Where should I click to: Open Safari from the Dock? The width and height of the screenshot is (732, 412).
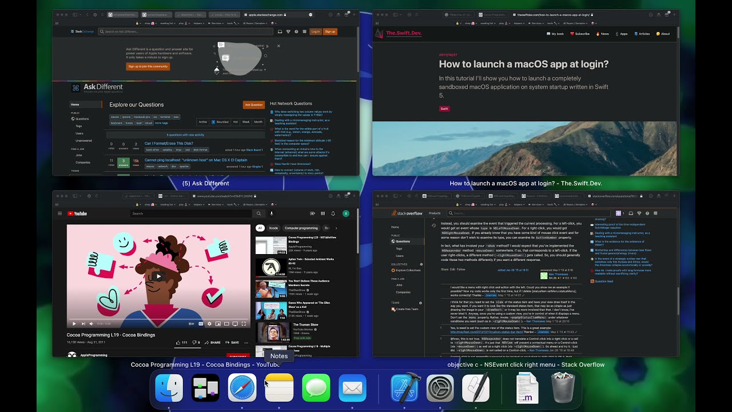click(242, 388)
